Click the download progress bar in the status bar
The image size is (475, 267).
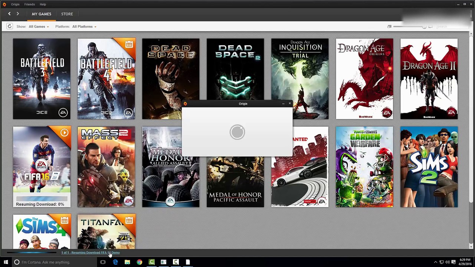tap(32, 253)
